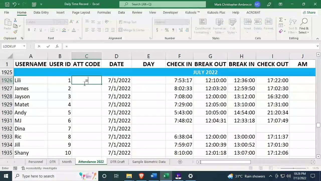Open Find & Select dropdown
Screen dimensions: 321x181
pos(304,26)
